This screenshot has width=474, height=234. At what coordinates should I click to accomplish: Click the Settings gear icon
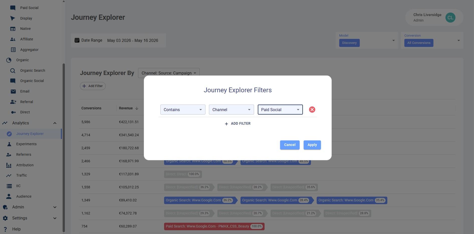(x=5, y=218)
